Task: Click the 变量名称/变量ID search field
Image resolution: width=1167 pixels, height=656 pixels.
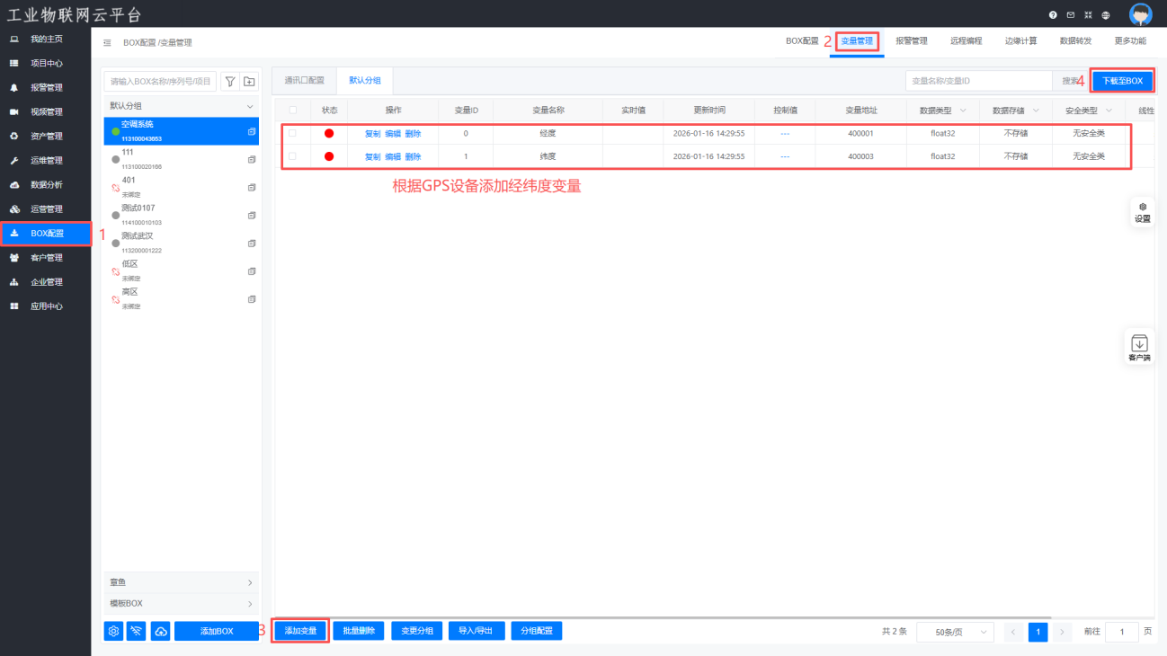Action: [x=978, y=81]
